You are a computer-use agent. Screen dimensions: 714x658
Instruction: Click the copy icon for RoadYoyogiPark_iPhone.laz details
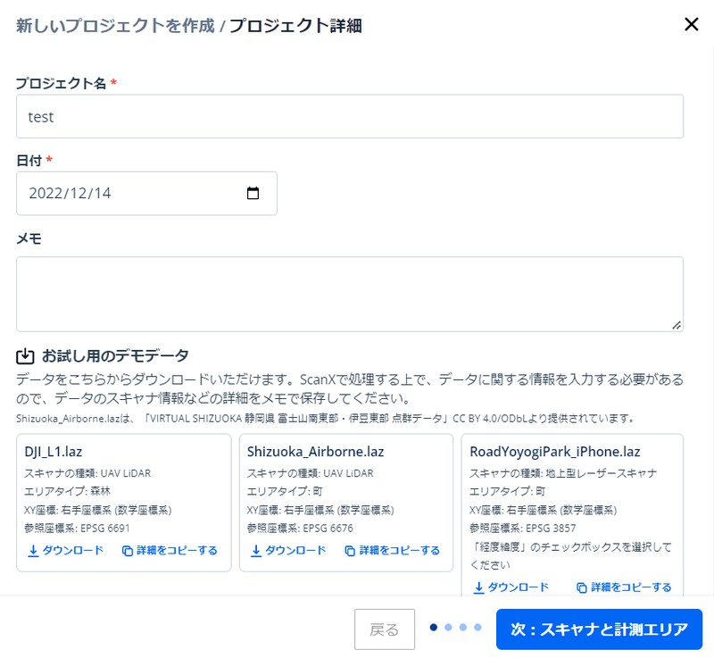click(x=582, y=587)
